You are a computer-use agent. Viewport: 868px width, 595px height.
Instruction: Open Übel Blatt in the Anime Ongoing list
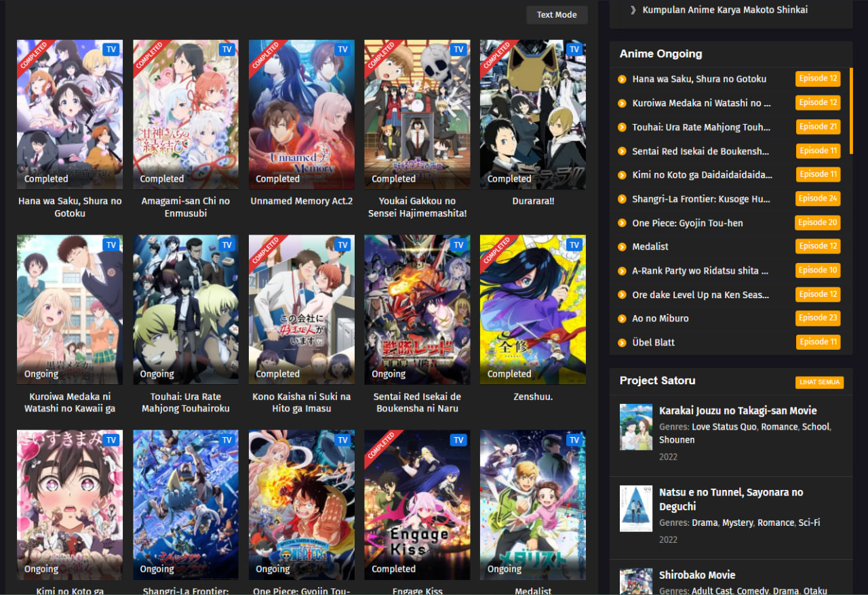pos(654,343)
